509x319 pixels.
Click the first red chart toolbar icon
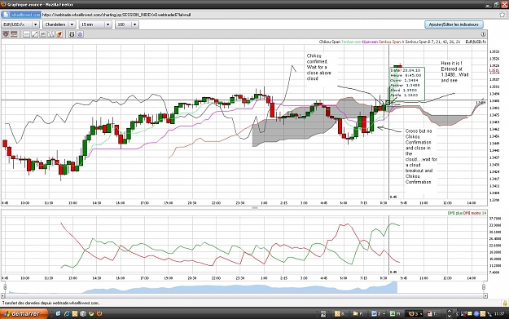pyautogui.click(x=6, y=34)
